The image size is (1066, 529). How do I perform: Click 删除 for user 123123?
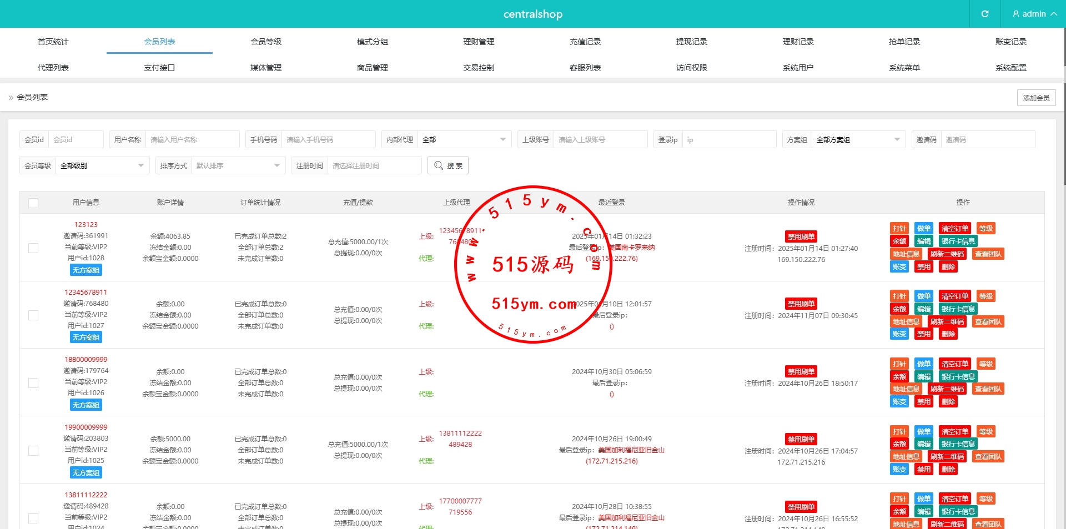tap(948, 267)
